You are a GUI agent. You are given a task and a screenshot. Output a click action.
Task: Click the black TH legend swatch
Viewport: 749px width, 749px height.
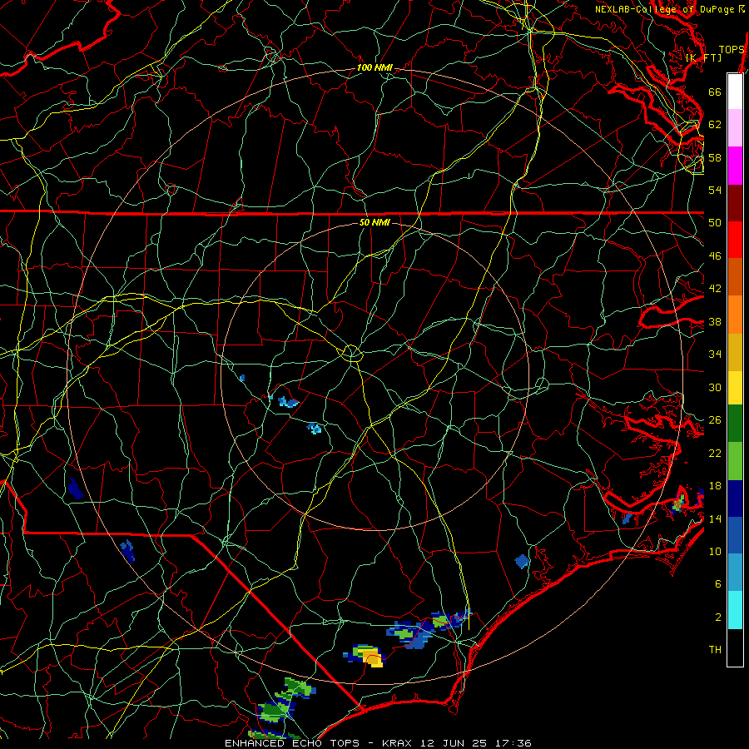click(735, 647)
